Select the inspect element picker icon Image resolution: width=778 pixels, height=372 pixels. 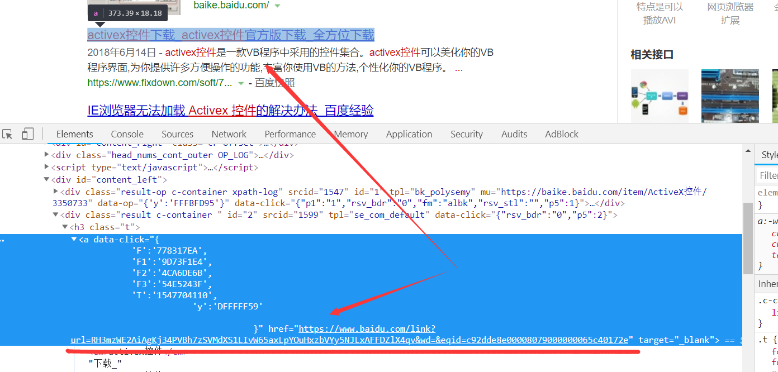pyautogui.click(x=8, y=134)
